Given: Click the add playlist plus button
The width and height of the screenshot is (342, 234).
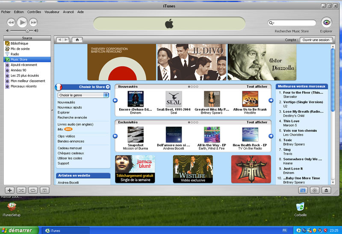Looking at the screenshot, I should 9,191.
